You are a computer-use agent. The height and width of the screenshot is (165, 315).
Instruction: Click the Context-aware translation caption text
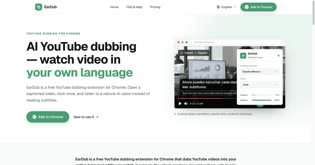pos(215,114)
